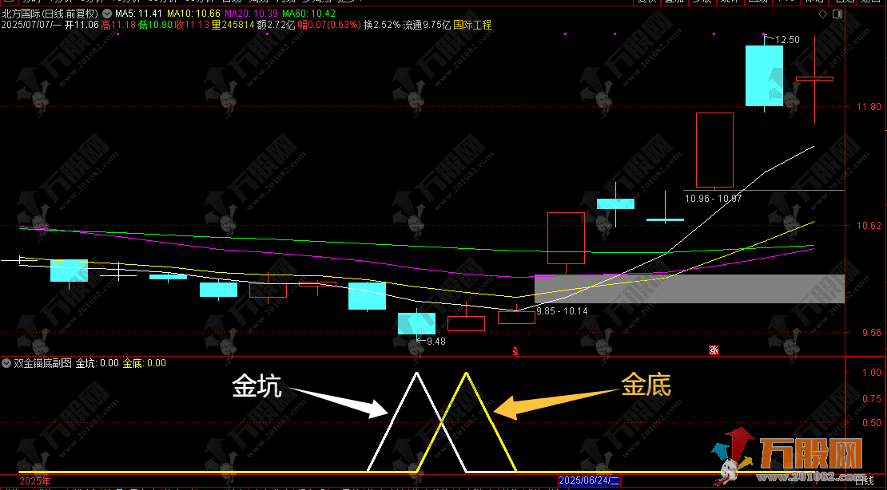Image resolution: width=887 pixels, height=490 pixels.
Task: Select the MA60: 10.42 indicator label
Action: point(309,14)
